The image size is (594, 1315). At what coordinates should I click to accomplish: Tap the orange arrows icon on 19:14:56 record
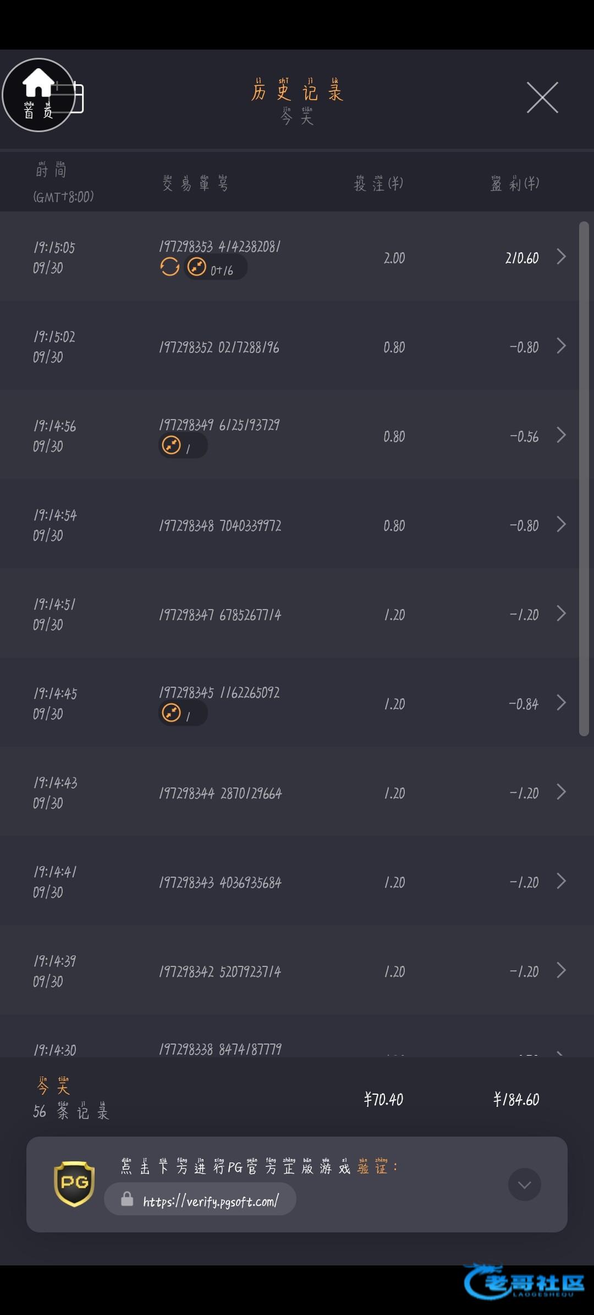tap(172, 445)
